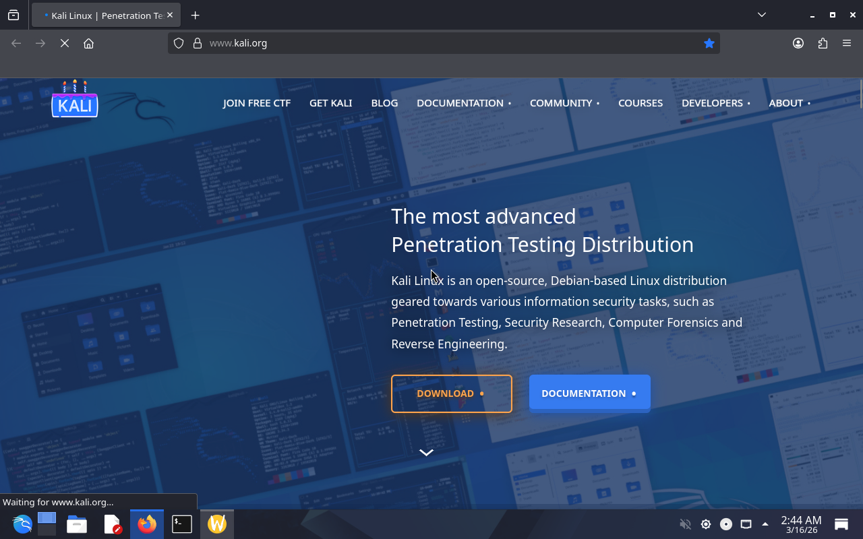863x539 pixels.
Task: Stop page loading with the X button
Action: coord(65,43)
